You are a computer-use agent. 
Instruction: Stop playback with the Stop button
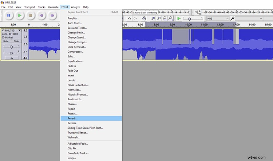(x=31, y=15)
